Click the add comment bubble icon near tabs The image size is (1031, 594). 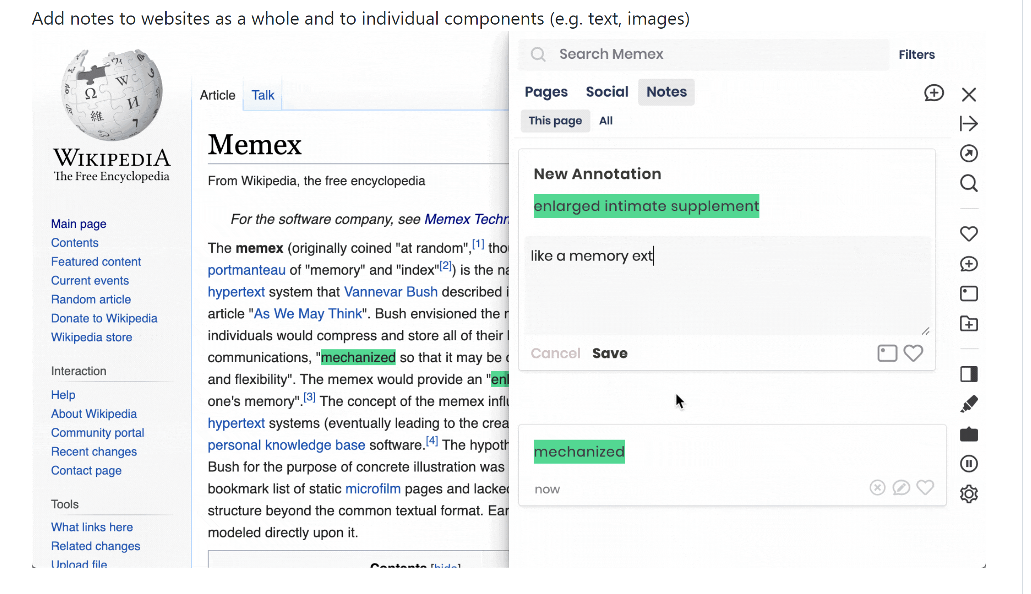[934, 93]
